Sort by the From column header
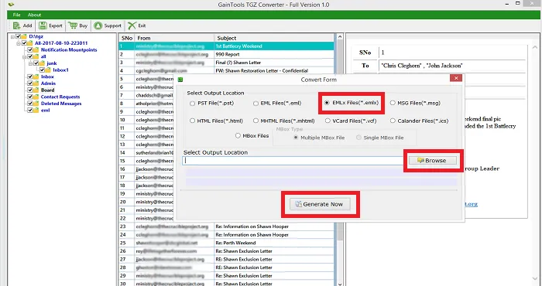Screen dimensions: 542x286 click(x=174, y=38)
